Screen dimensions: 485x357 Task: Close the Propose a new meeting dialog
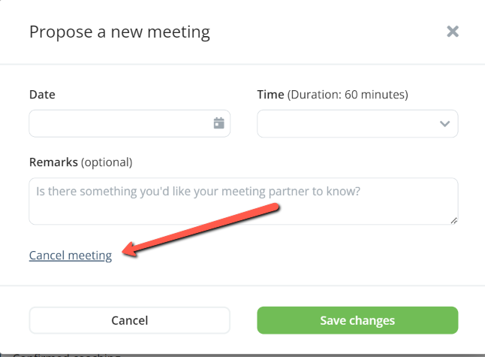pos(453,32)
